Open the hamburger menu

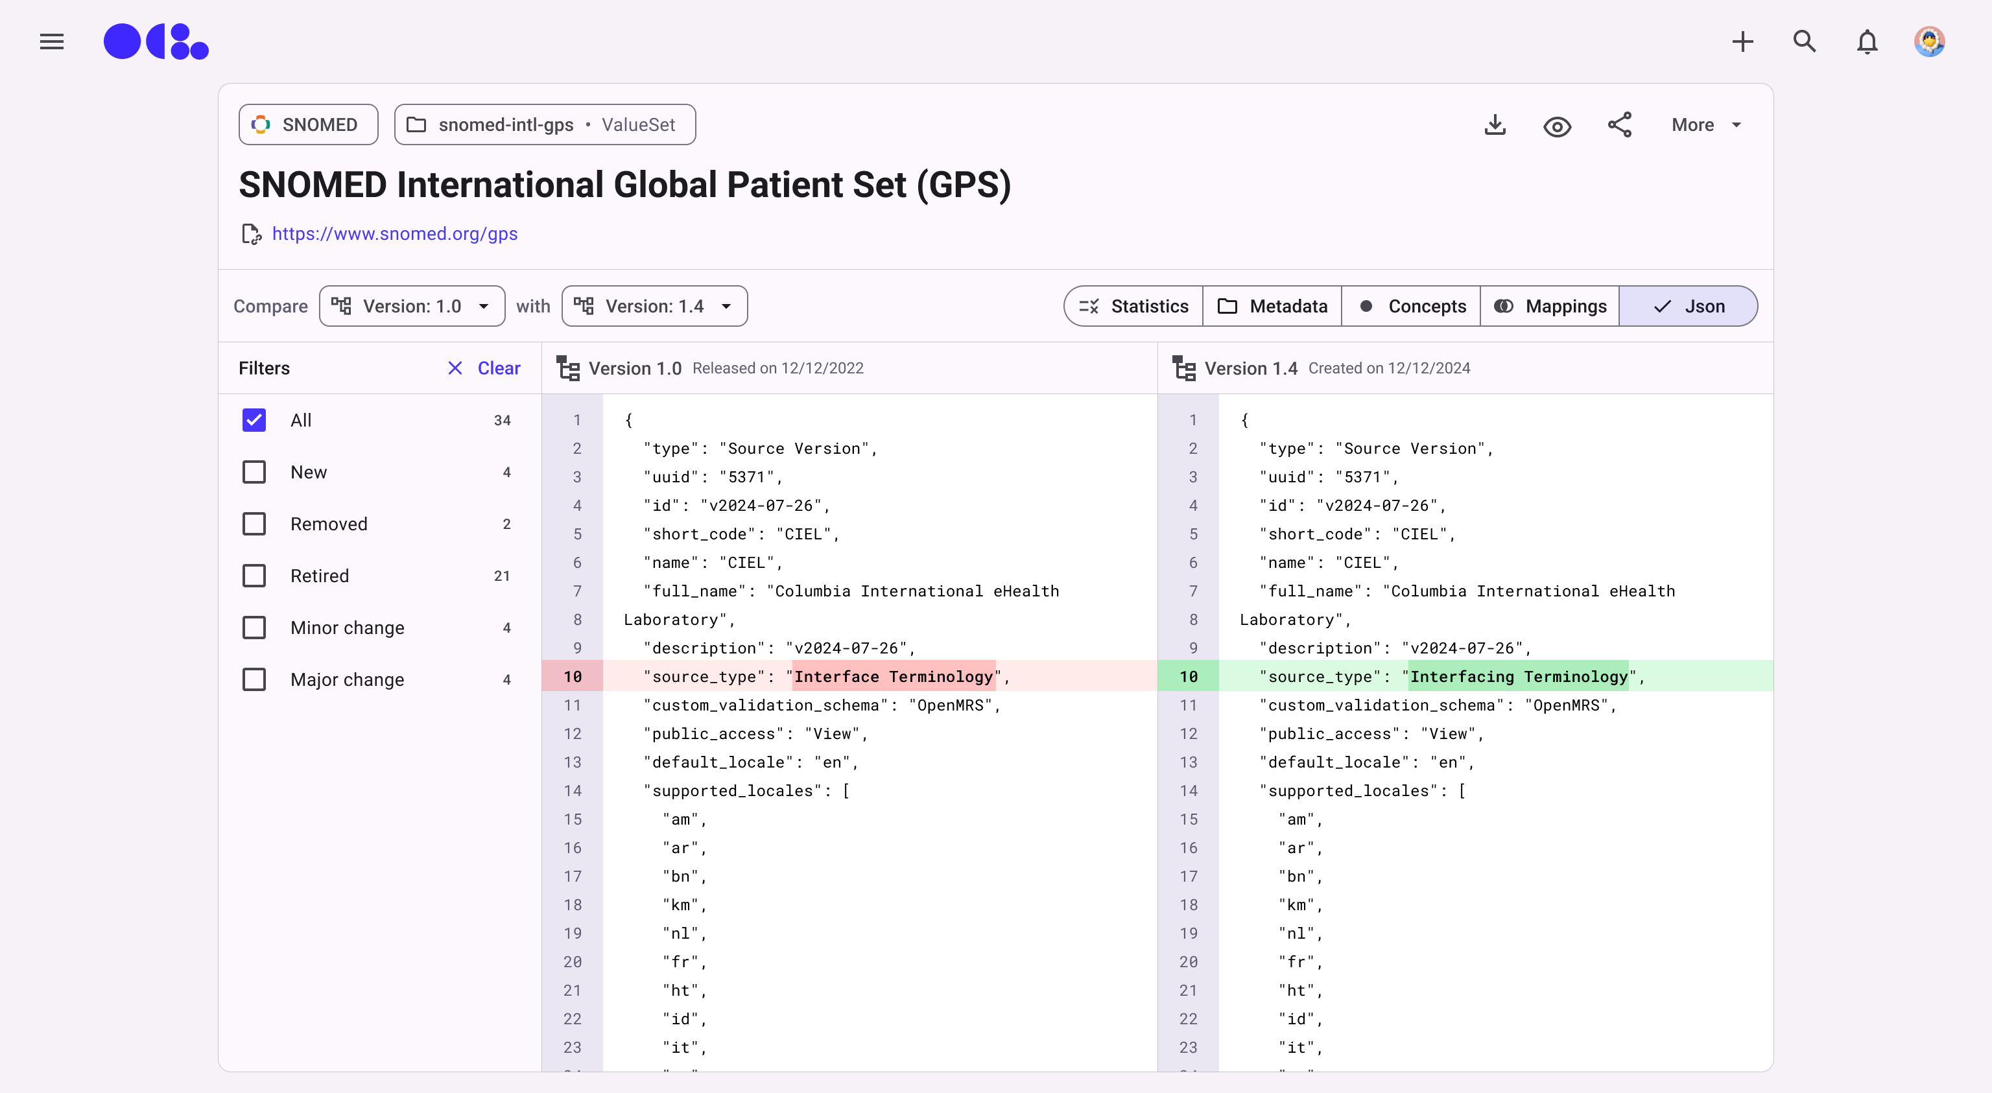pyautogui.click(x=52, y=41)
